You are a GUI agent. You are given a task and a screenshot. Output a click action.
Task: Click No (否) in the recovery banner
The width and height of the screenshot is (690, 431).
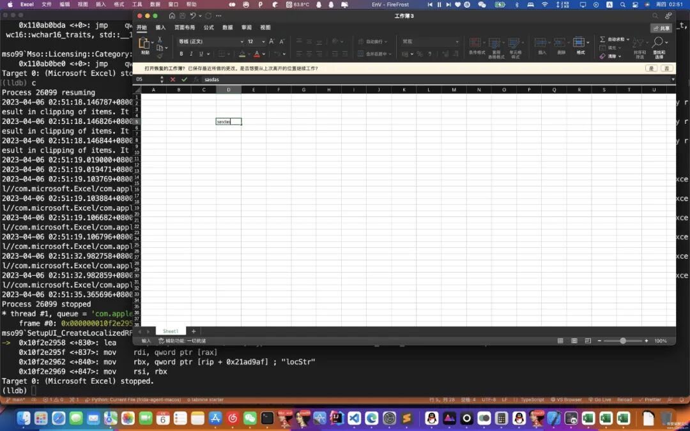(x=666, y=68)
